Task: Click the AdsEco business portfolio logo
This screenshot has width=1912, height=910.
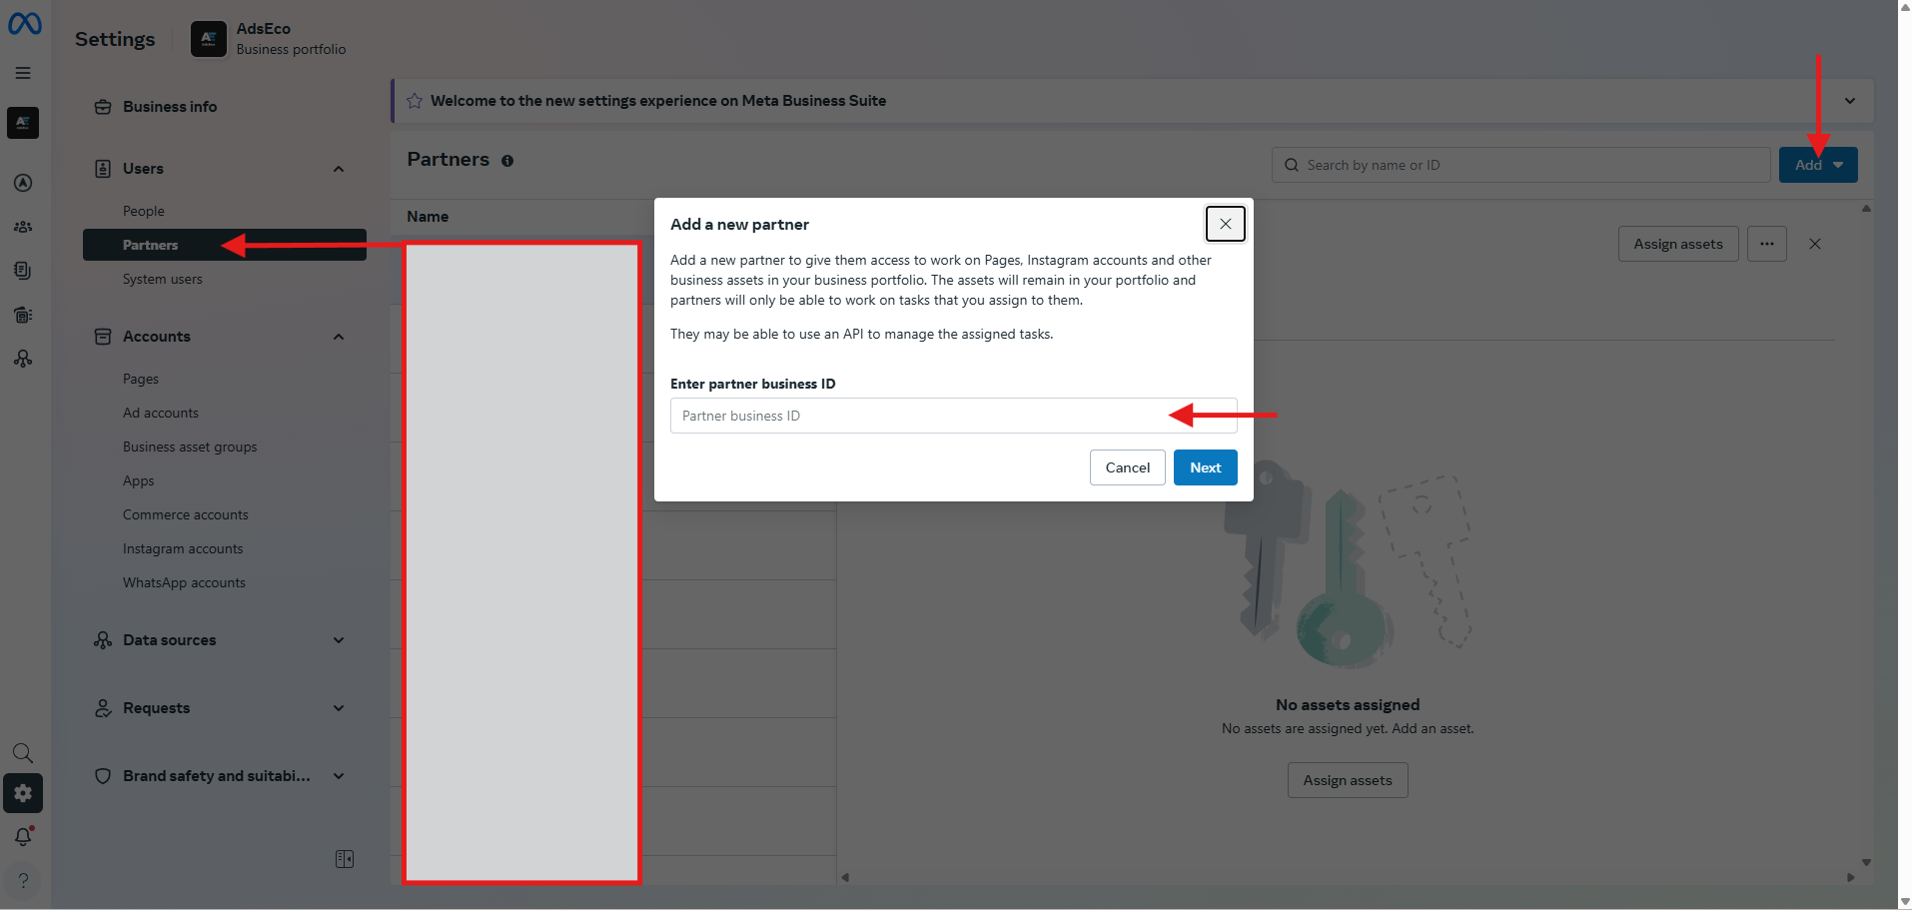Action: click(x=209, y=39)
